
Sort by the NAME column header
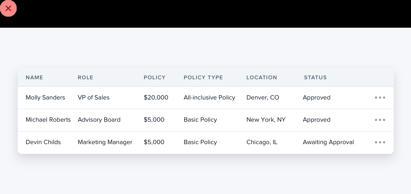pos(34,78)
